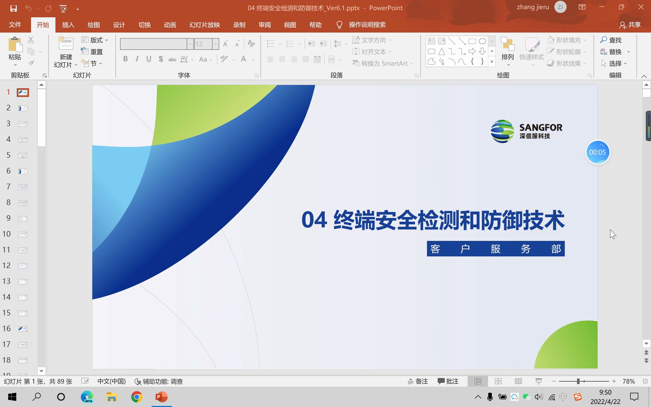Click increase list indent icon
This screenshot has width=651, height=407.
point(323,44)
